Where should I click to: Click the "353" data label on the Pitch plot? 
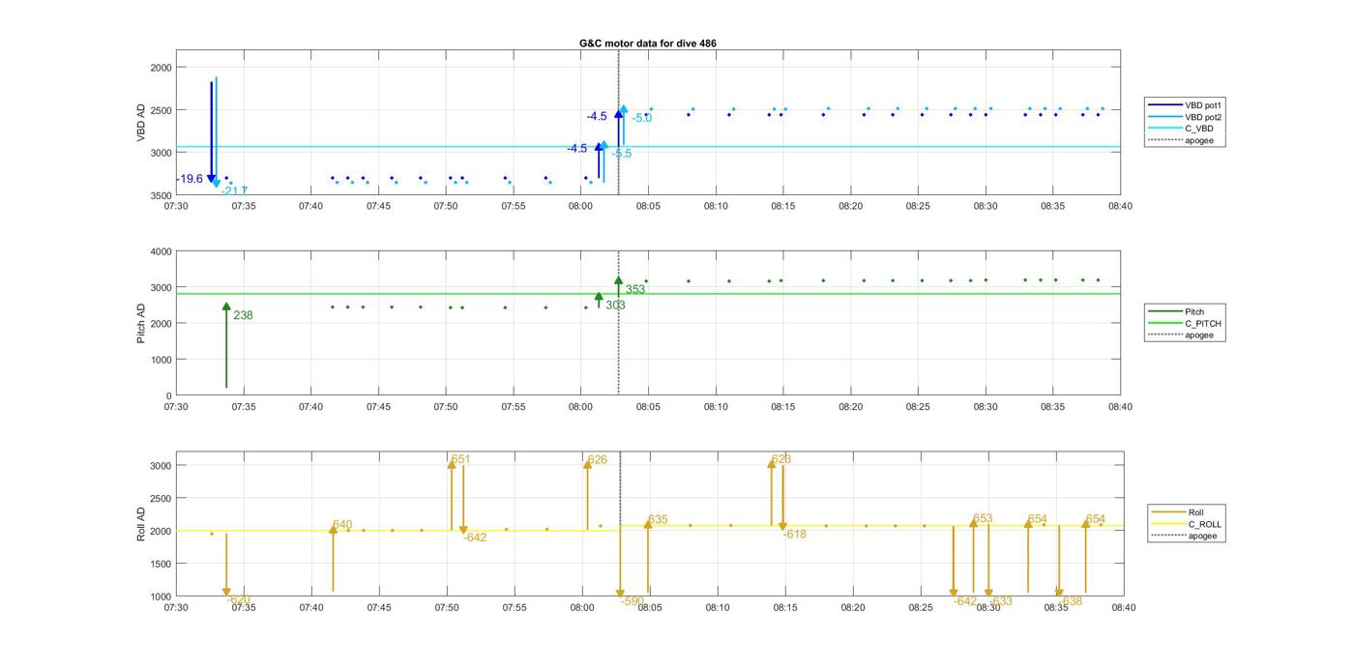[x=634, y=289]
